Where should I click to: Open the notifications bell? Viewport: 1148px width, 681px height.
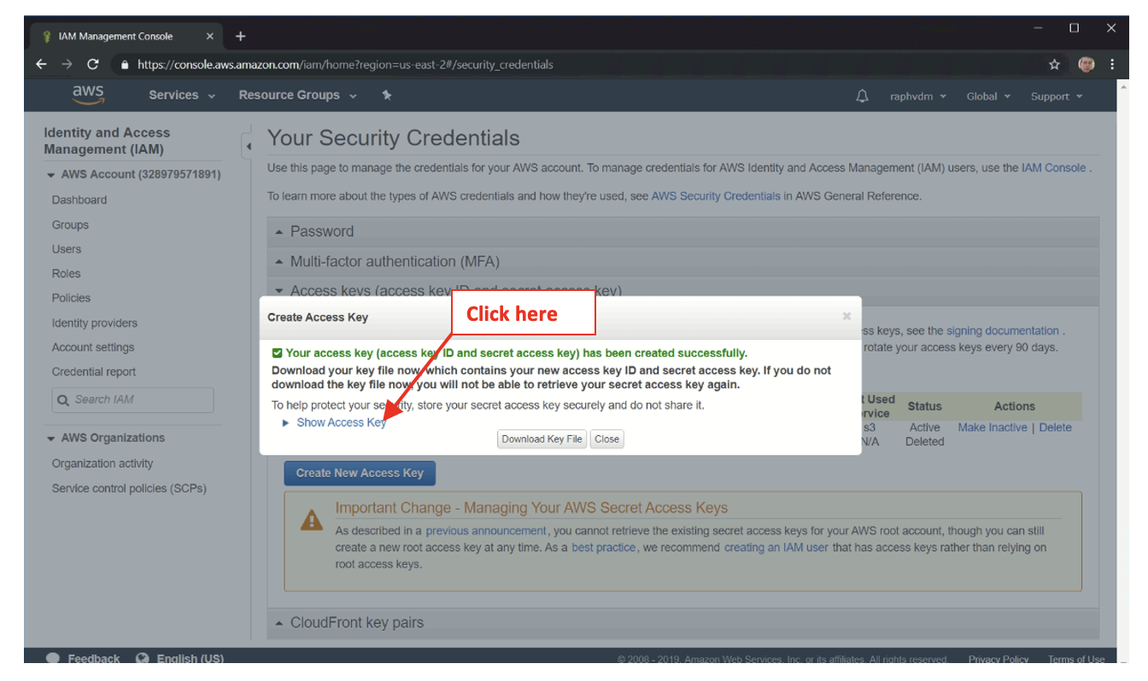click(x=862, y=96)
